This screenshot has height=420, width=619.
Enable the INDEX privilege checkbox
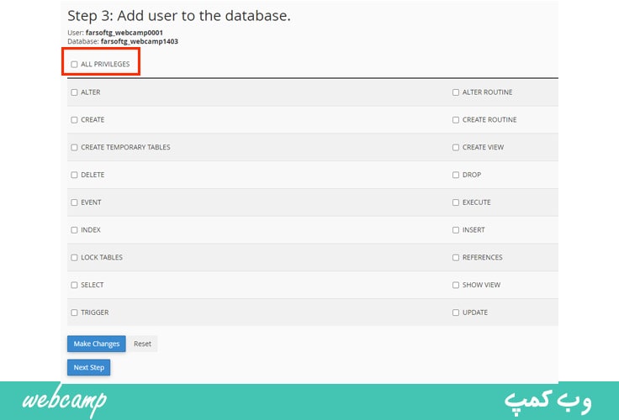(x=74, y=230)
